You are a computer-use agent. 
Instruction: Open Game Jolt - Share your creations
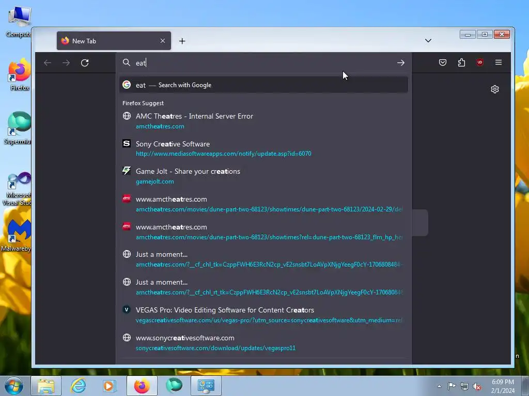(x=263, y=176)
